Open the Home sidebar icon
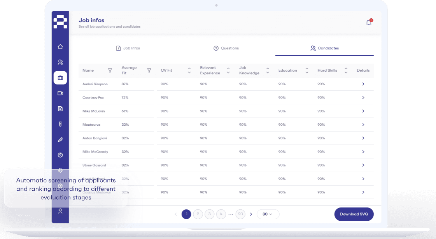 pyautogui.click(x=60, y=46)
